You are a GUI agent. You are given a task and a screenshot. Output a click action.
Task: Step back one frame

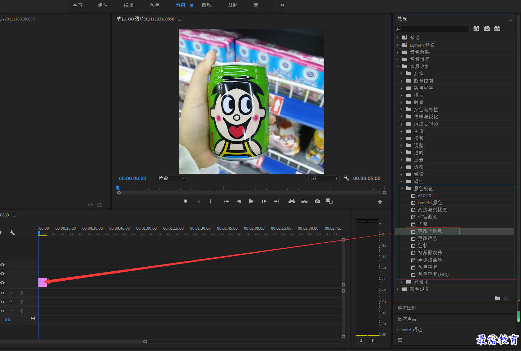coord(239,201)
